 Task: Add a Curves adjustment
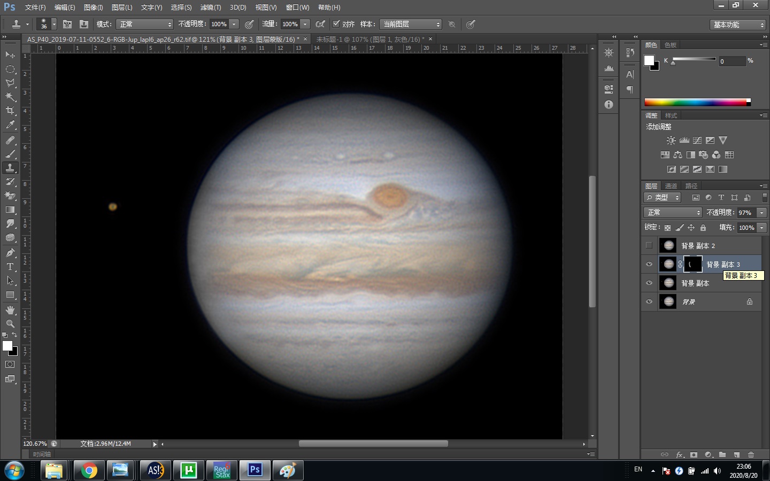pyautogui.click(x=697, y=140)
